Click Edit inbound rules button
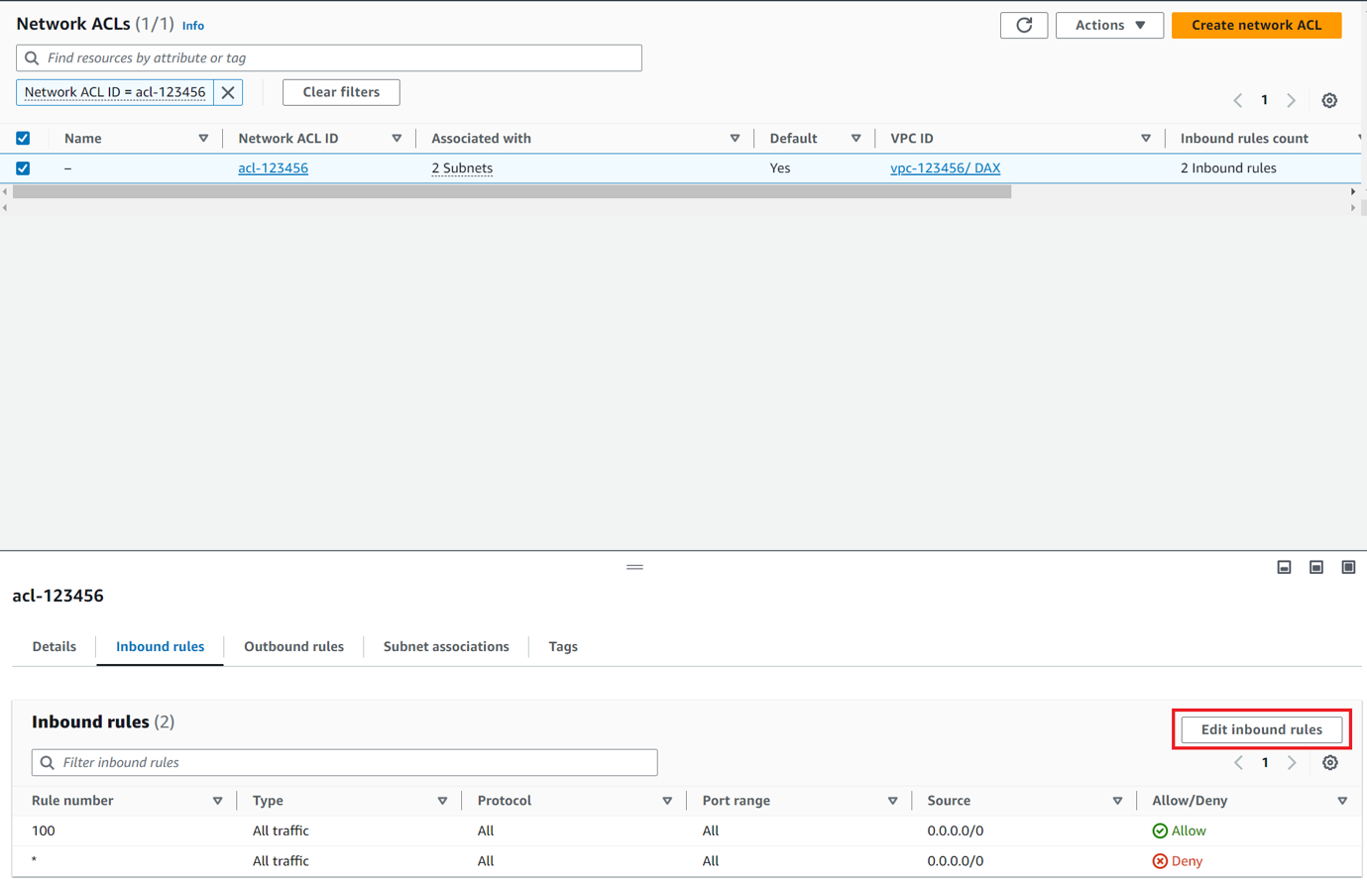 tap(1261, 730)
